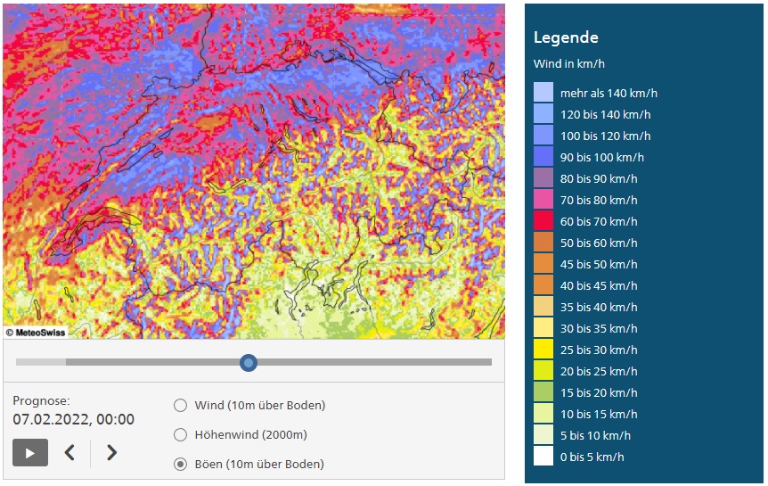The height and width of the screenshot is (486, 768).
Task: Step back to previous forecast time
Action: pos(69,453)
